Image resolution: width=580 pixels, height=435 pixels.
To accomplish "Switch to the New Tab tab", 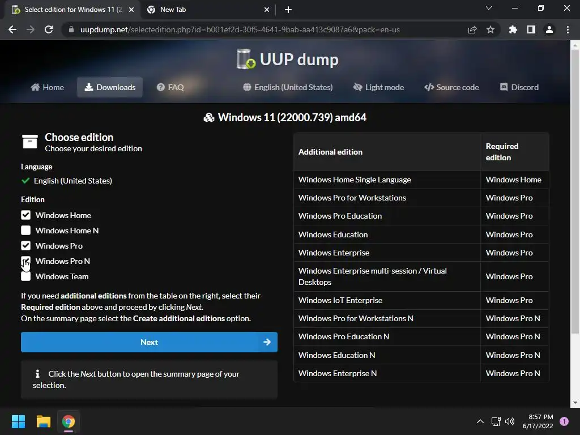I will (x=208, y=10).
